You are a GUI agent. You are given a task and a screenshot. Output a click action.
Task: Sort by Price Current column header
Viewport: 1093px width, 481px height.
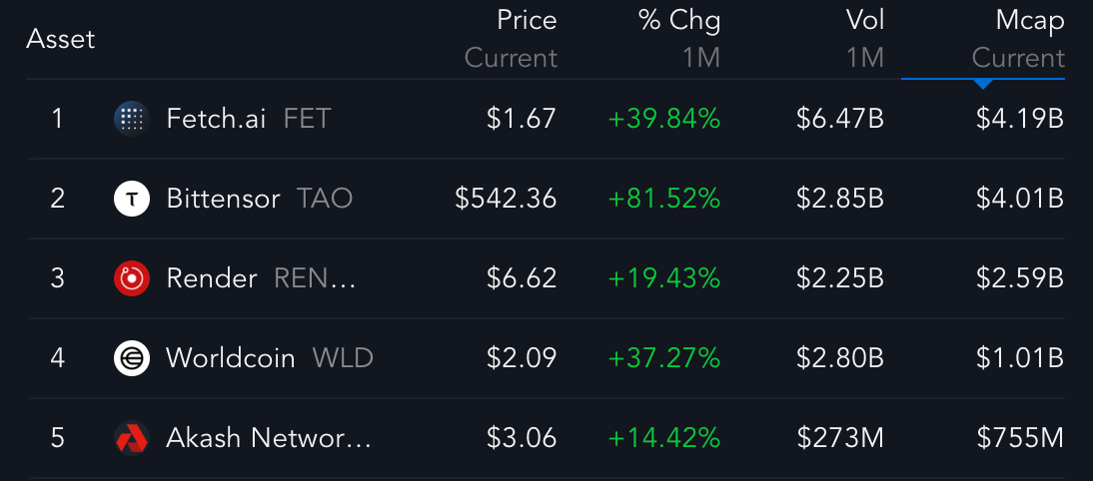pyautogui.click(x=511, y=39)
